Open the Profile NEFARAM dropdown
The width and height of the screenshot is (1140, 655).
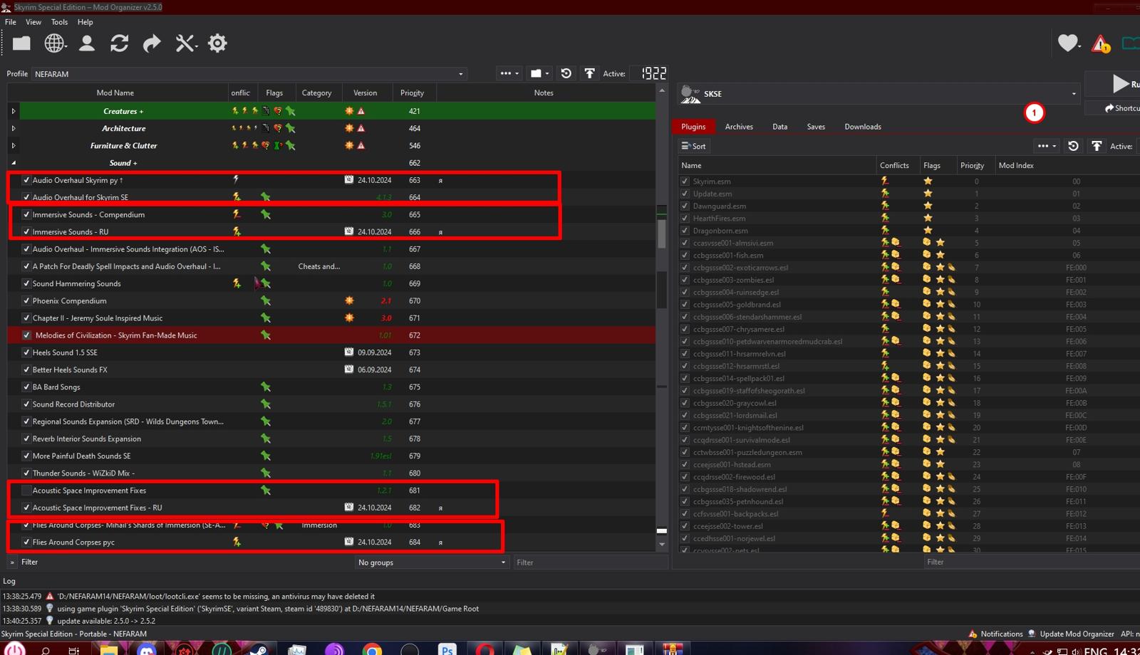[249, 73]
